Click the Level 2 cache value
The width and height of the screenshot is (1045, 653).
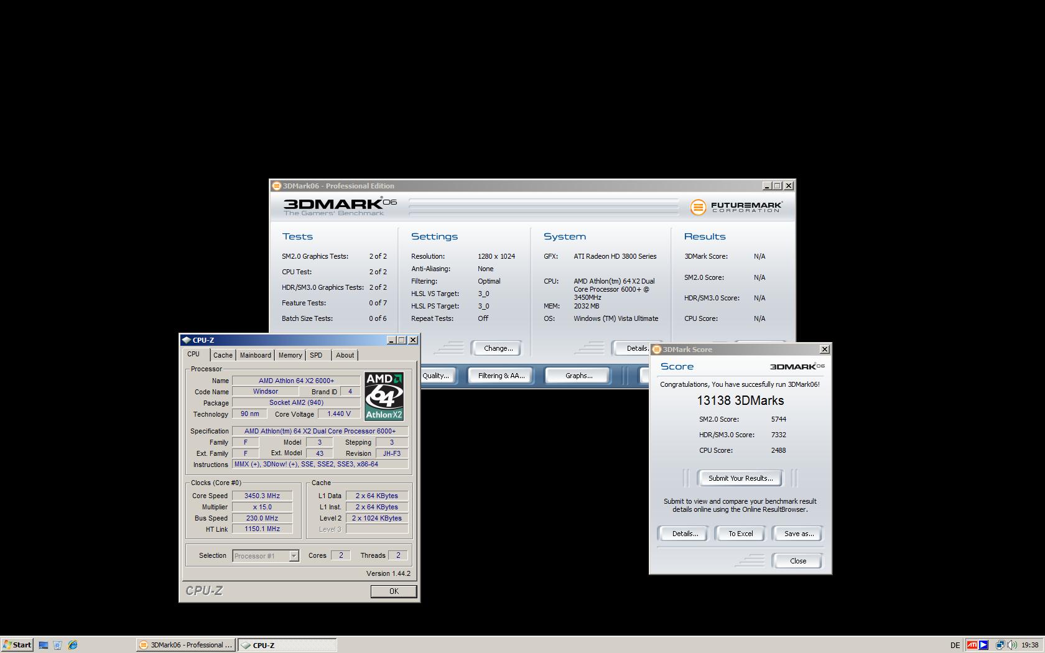pyautogui.click(x=377, y=518)
